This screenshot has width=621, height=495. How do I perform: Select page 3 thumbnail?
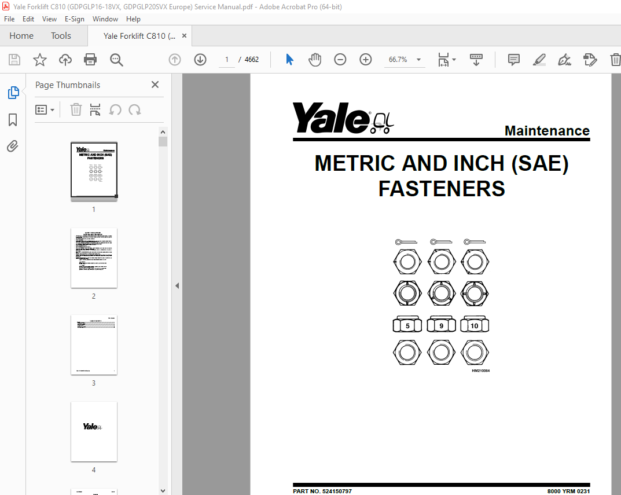pyautogui.click(x=94, y=345)
